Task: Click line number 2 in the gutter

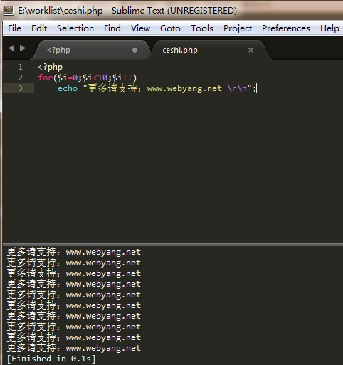Action: click(x=20, y=78)
